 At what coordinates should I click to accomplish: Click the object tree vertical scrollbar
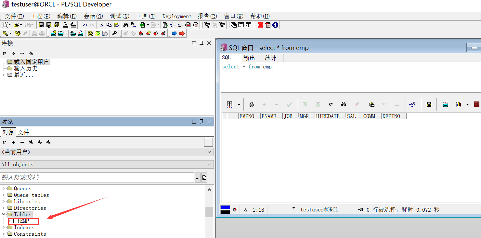click(x=209, y=212)
